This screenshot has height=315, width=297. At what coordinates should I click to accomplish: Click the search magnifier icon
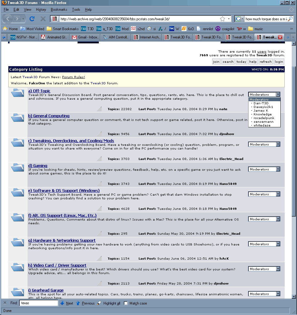pos(290,19)
